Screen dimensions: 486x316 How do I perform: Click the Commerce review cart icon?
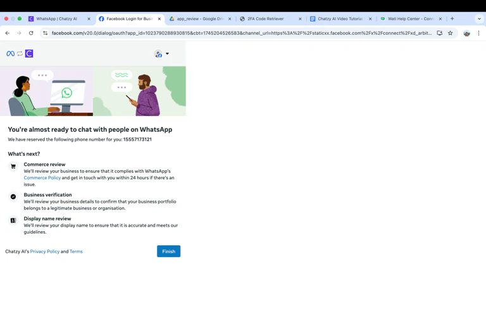13,167
